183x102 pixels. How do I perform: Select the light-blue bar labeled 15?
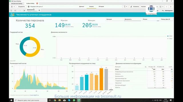(x=77, y=88)
